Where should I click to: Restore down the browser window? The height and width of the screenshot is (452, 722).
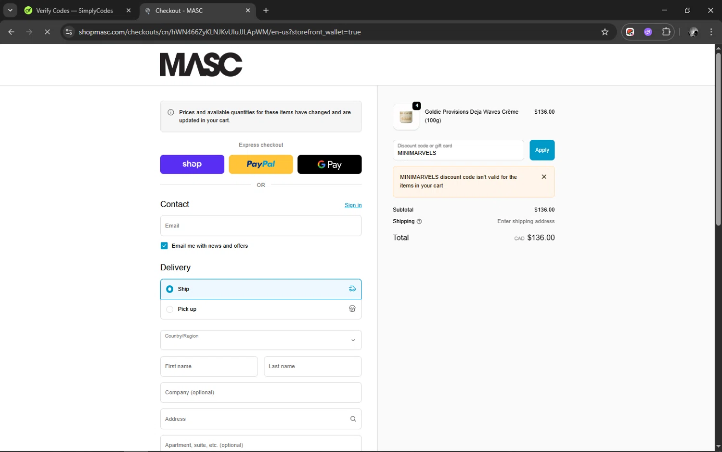coord(687,10)
